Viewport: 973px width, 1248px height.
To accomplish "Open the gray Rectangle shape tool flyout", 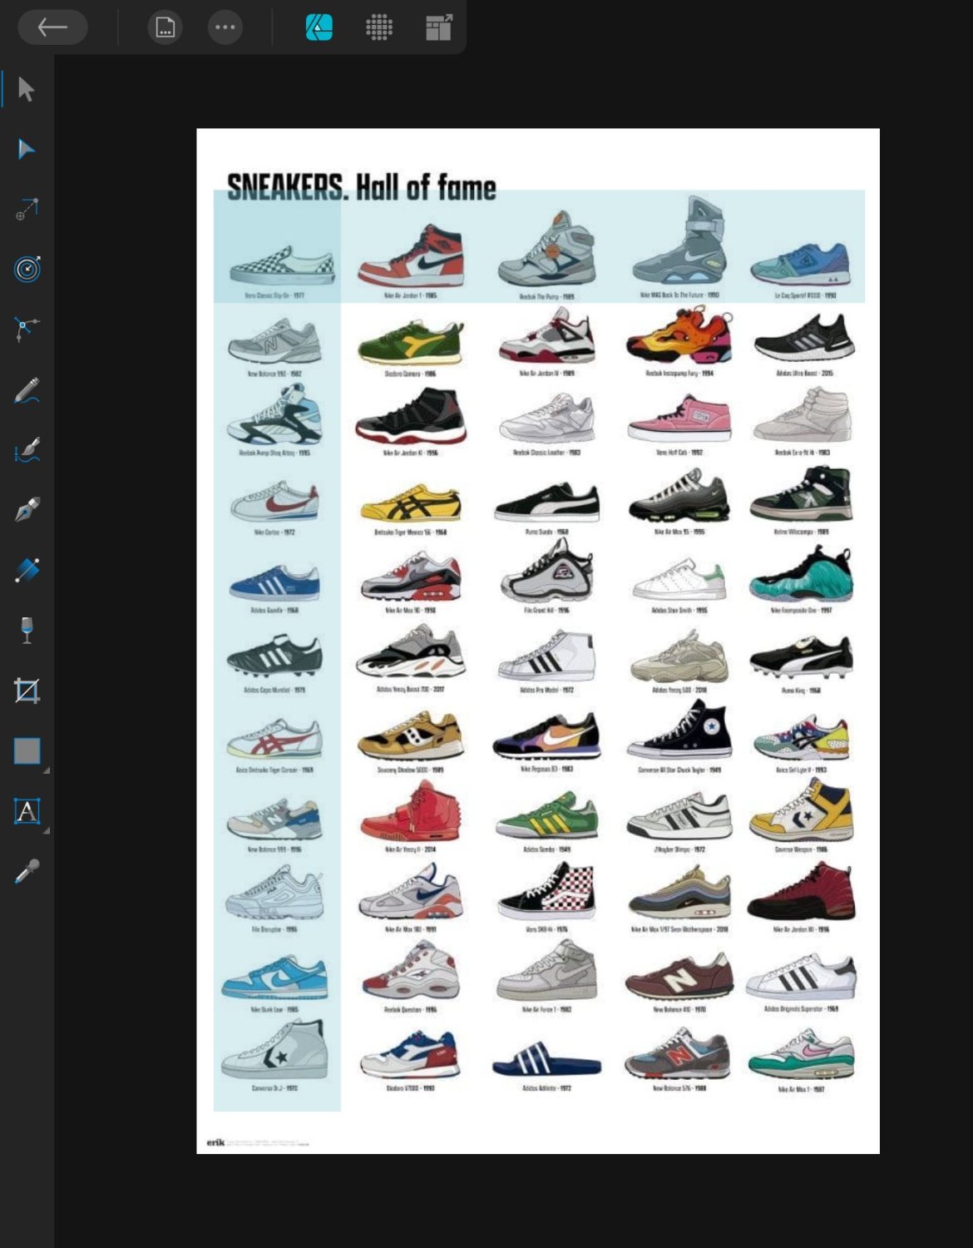I will pyautogui.click(x=27, y=751).
